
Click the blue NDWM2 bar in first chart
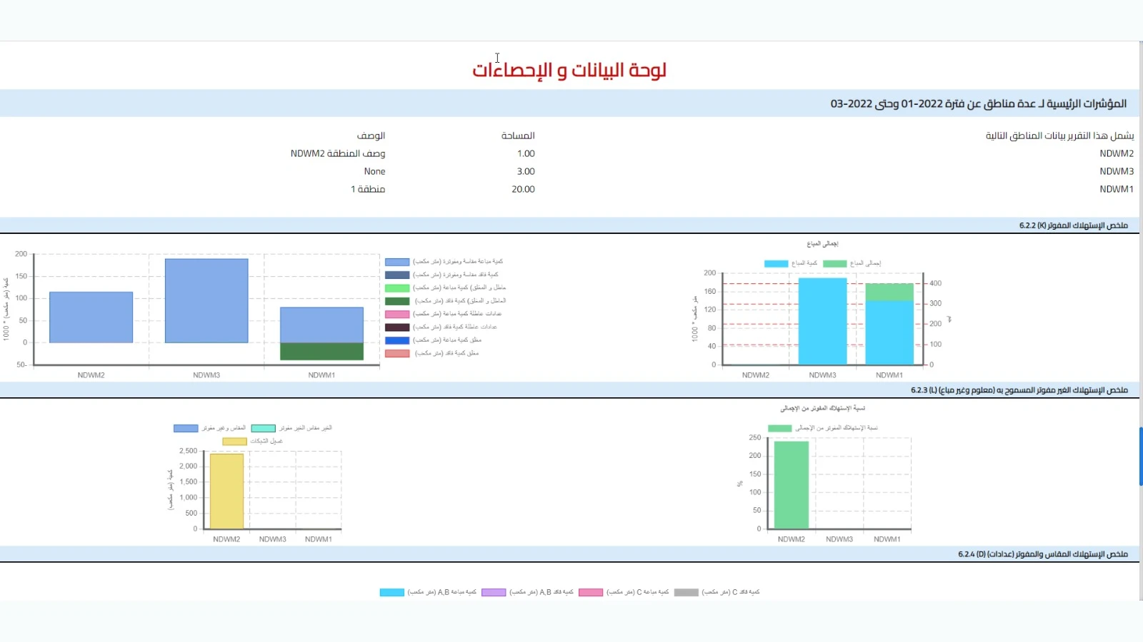91,317
